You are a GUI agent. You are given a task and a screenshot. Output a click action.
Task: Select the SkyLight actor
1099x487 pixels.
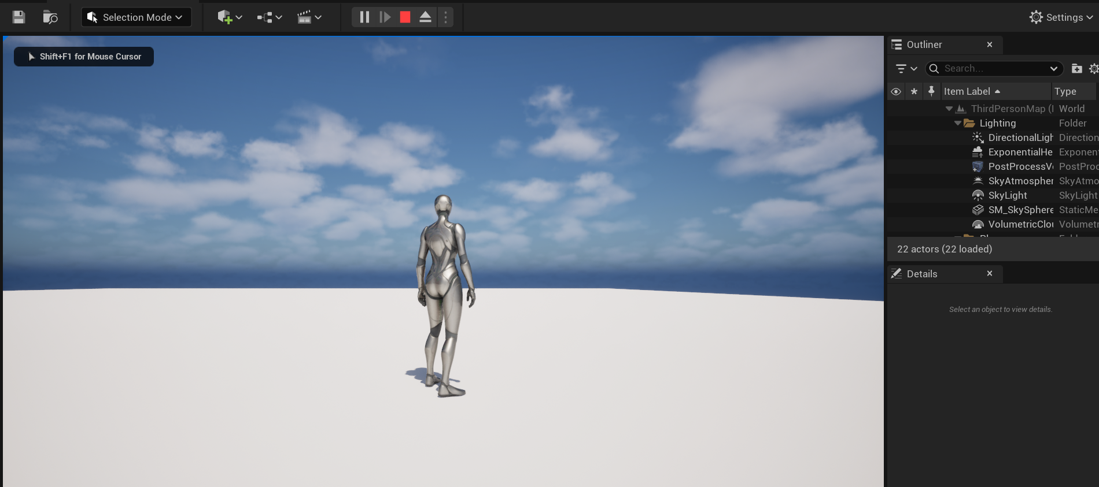[x=993, y=195]
